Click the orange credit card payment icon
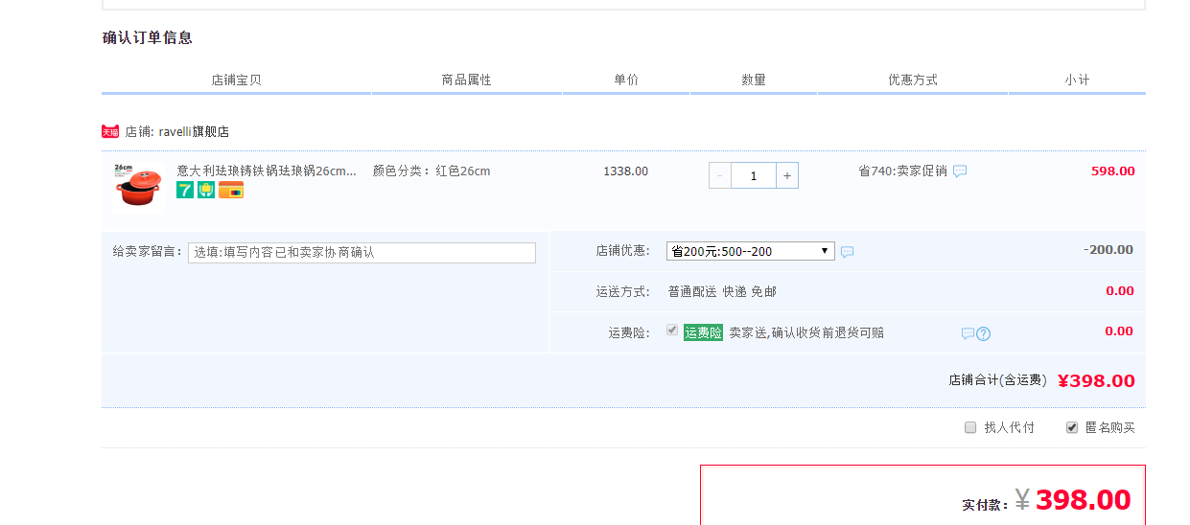The width and height of the screenshot is (1190, 525). pyautogui.click(x=231, y=190)
